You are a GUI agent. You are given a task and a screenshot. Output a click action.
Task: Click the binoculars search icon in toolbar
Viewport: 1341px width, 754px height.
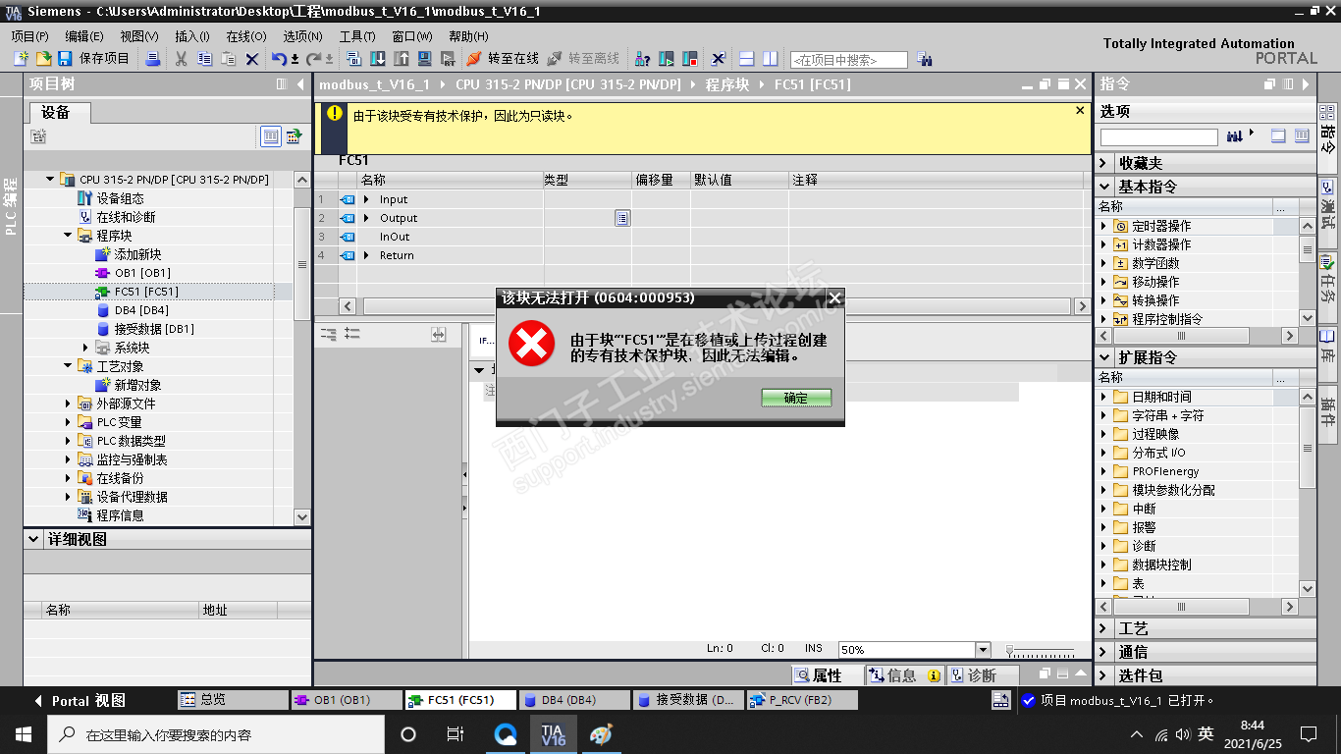[x=925, y=59]
